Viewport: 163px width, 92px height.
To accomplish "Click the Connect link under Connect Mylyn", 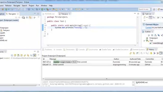I will click(x=149, y=28).
